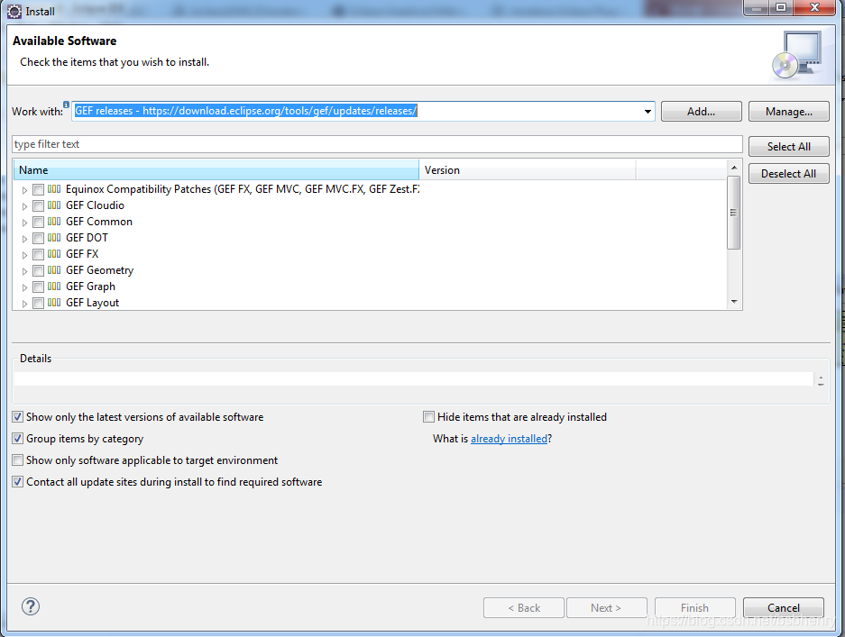Select the GEF Layout row text
Image resolution: width=845 pixels, height=637 pixels.
92,303
